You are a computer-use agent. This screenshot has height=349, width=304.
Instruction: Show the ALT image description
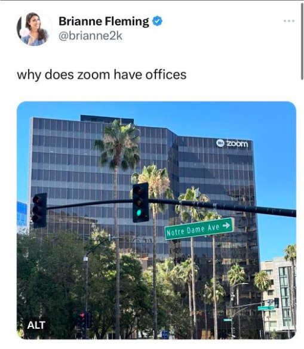(36, 325)
